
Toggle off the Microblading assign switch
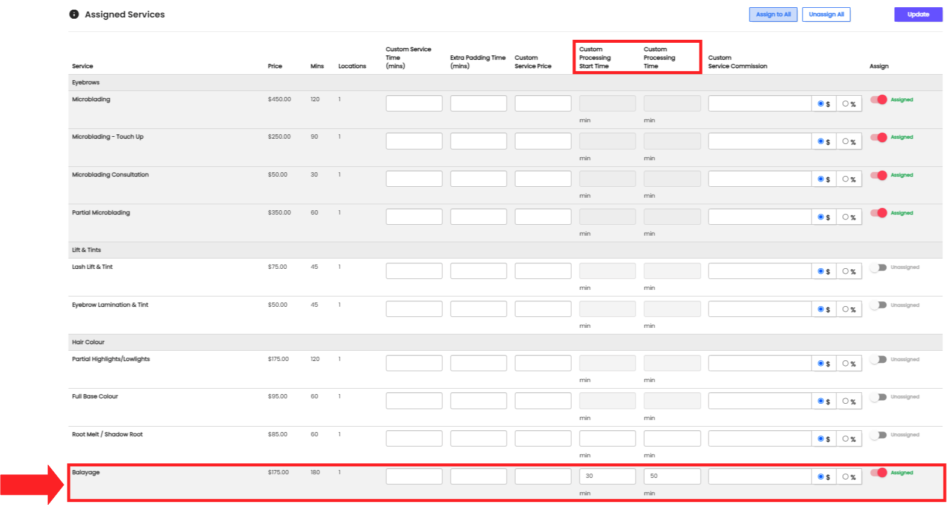[x=878, y=99]
